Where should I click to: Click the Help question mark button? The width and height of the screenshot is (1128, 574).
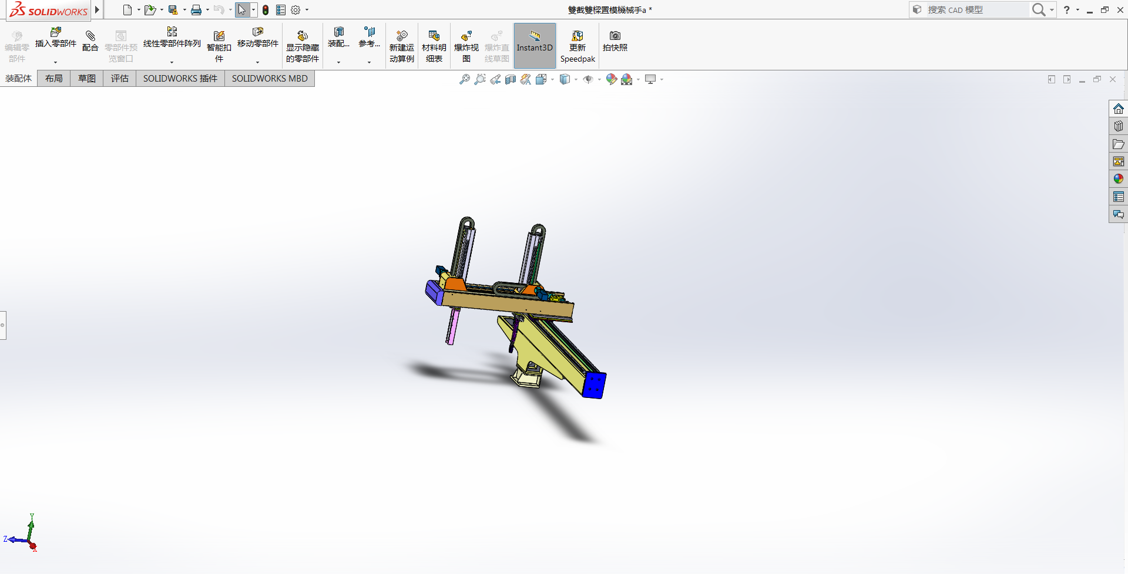1067,10
